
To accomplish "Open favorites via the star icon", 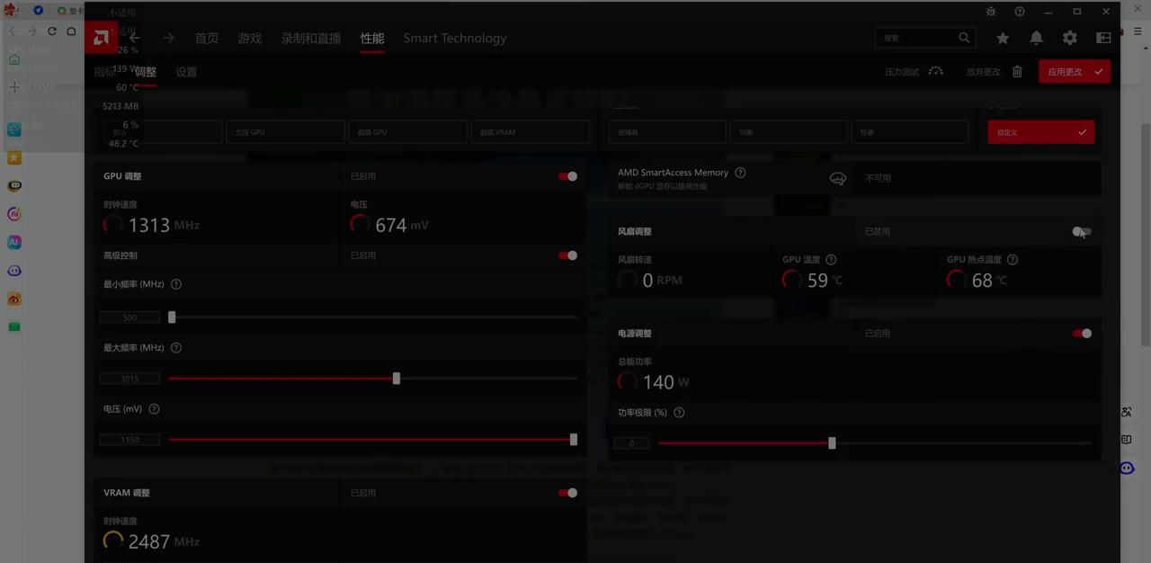I will [1003, 38].
